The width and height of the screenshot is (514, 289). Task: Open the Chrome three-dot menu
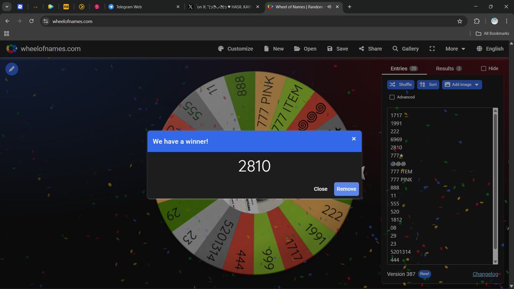(507, 21)
